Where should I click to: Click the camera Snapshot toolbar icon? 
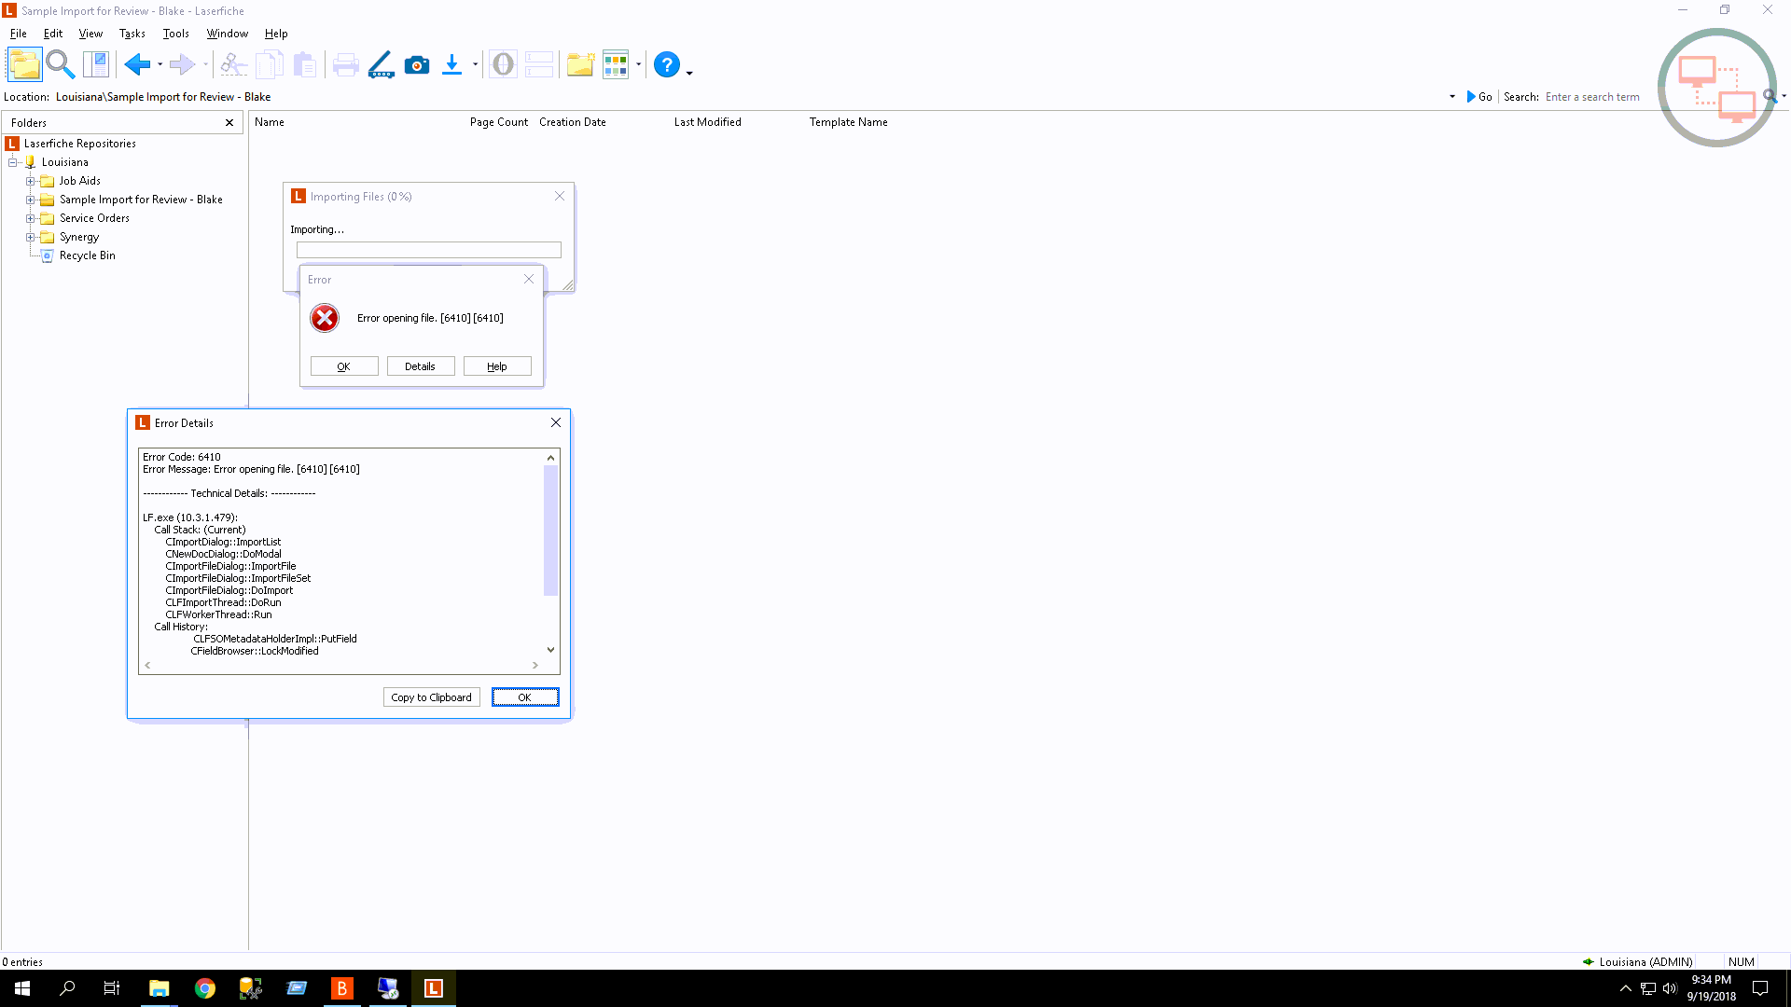pyautogui.click(x=417, y=64)
